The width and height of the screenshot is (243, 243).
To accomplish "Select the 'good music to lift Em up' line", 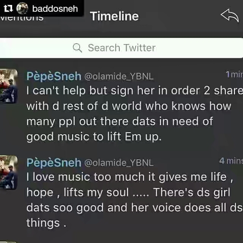I will [x=94, y=137].
